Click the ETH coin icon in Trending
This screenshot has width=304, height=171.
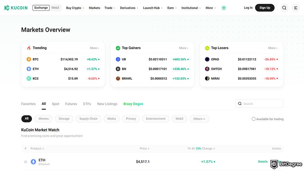[x=29, y=69]
